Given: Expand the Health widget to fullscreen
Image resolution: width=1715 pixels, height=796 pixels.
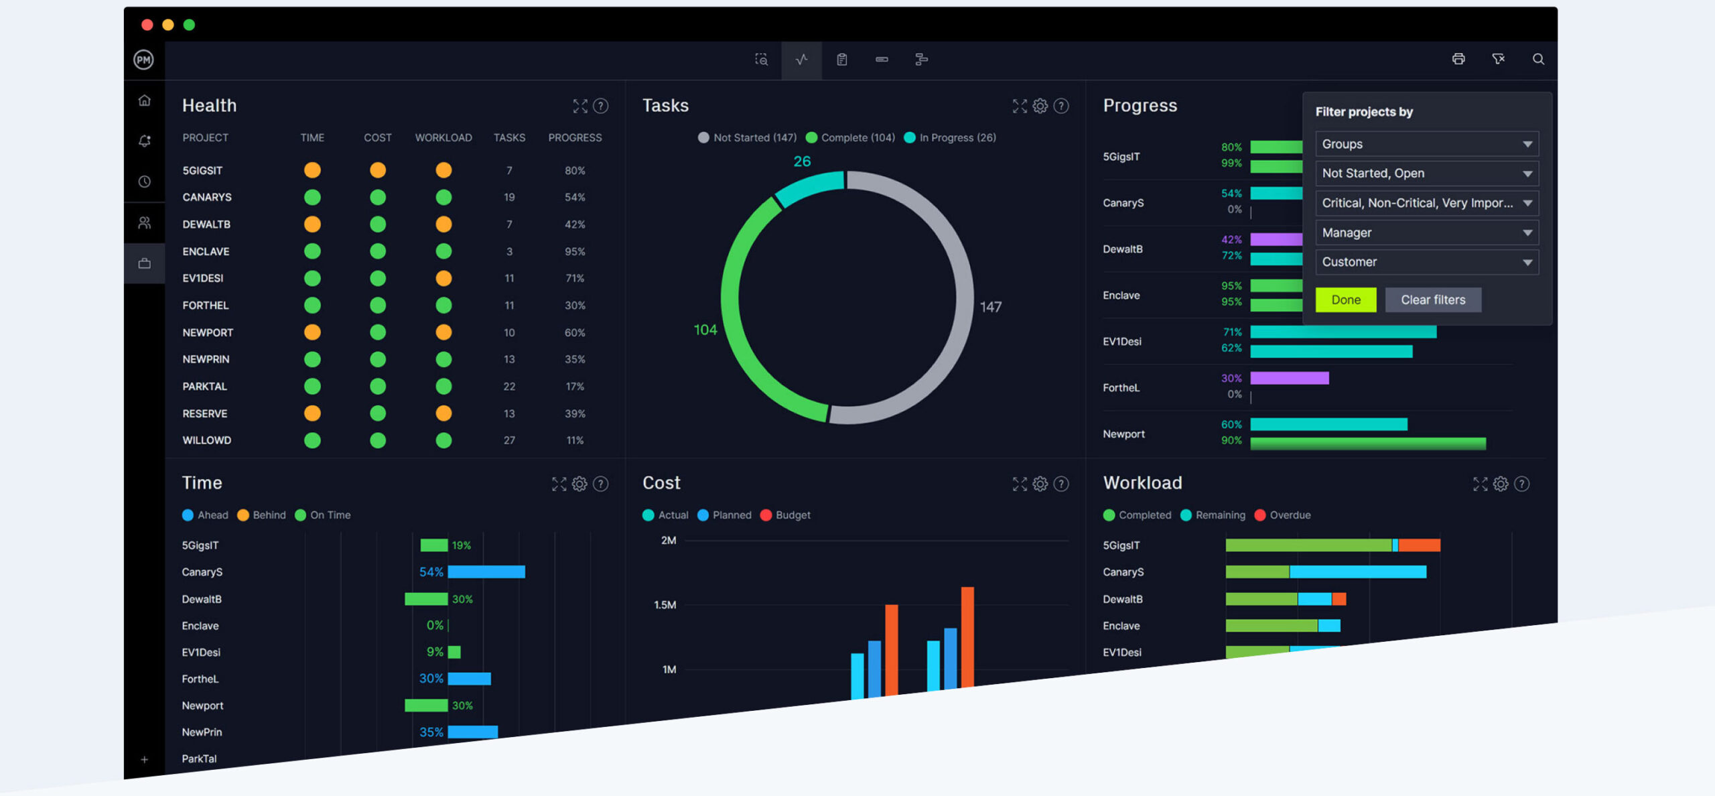Looking at the screenshot, I should point(580,106).
